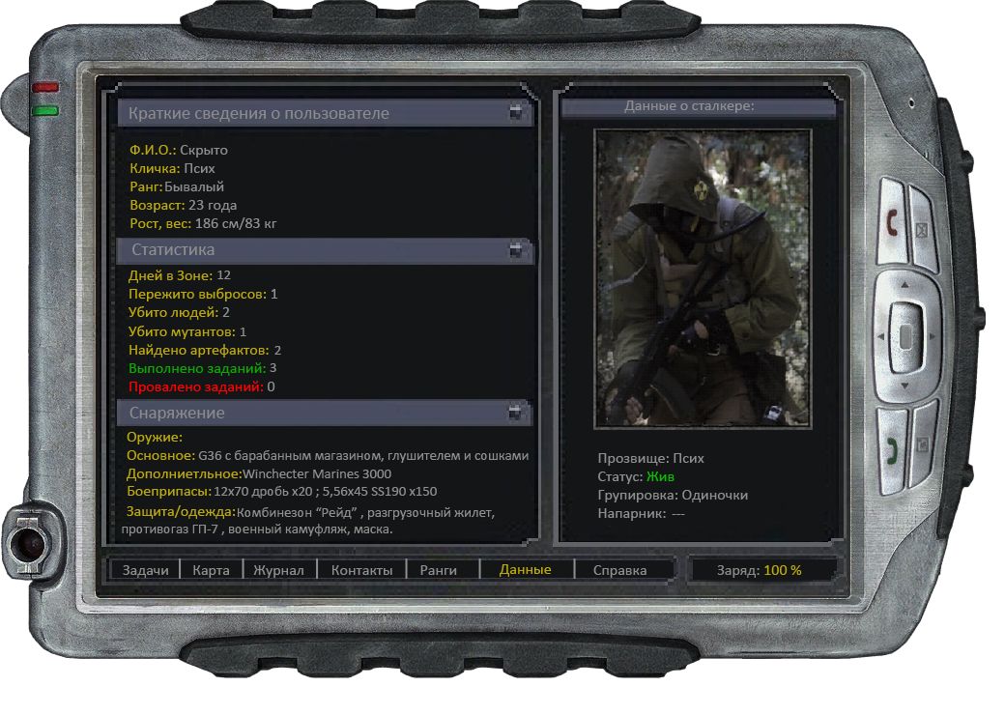The height and width of the screenshot is (715, 1005).
Task: Open the Справка tab
Action: (619, 570)
